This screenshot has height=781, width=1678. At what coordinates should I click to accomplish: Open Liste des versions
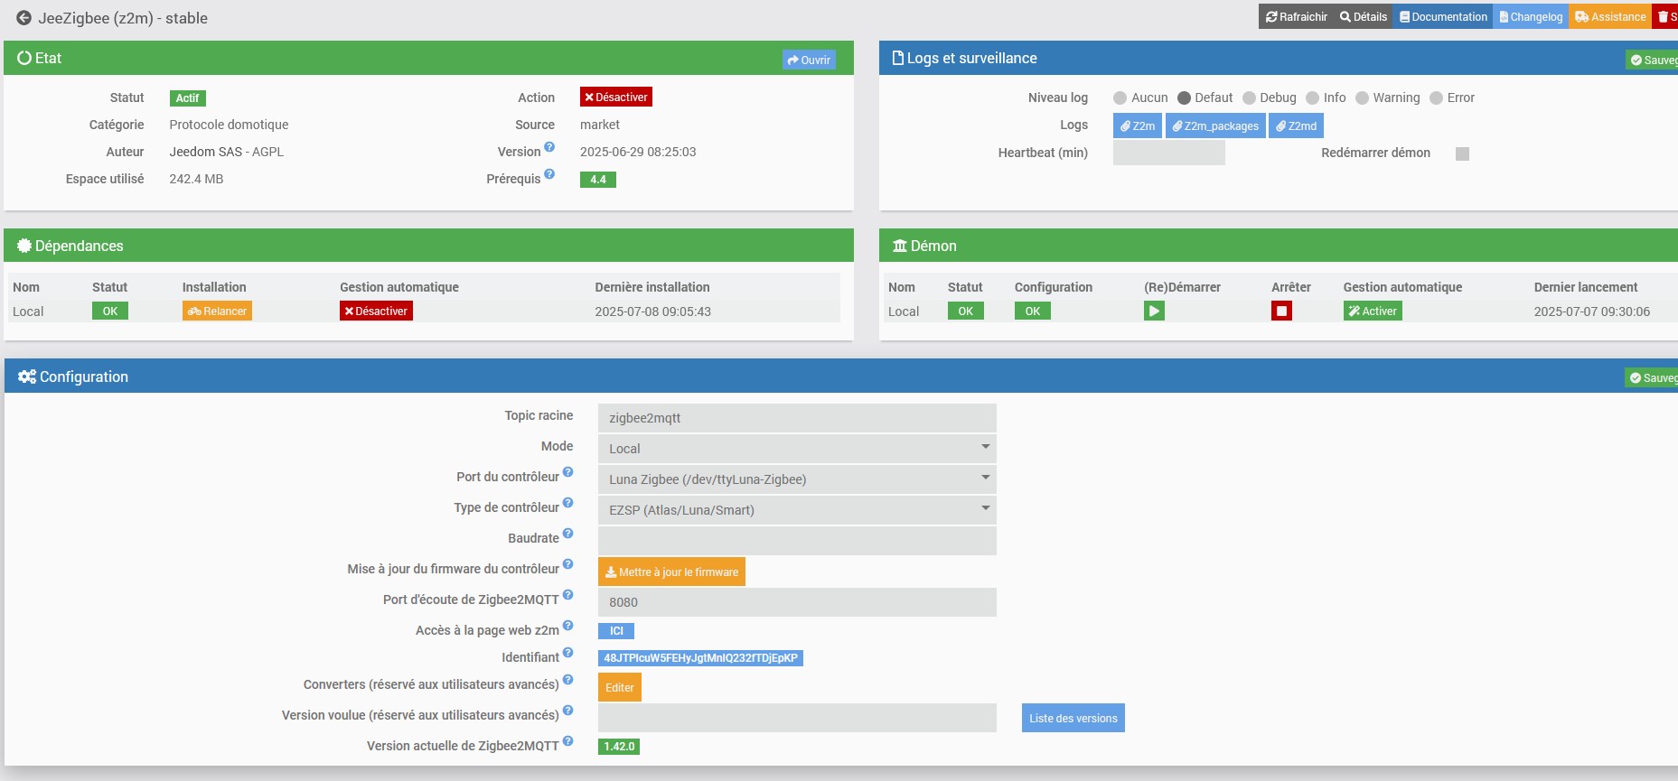pyautogui.click(x=1073, y=718)
